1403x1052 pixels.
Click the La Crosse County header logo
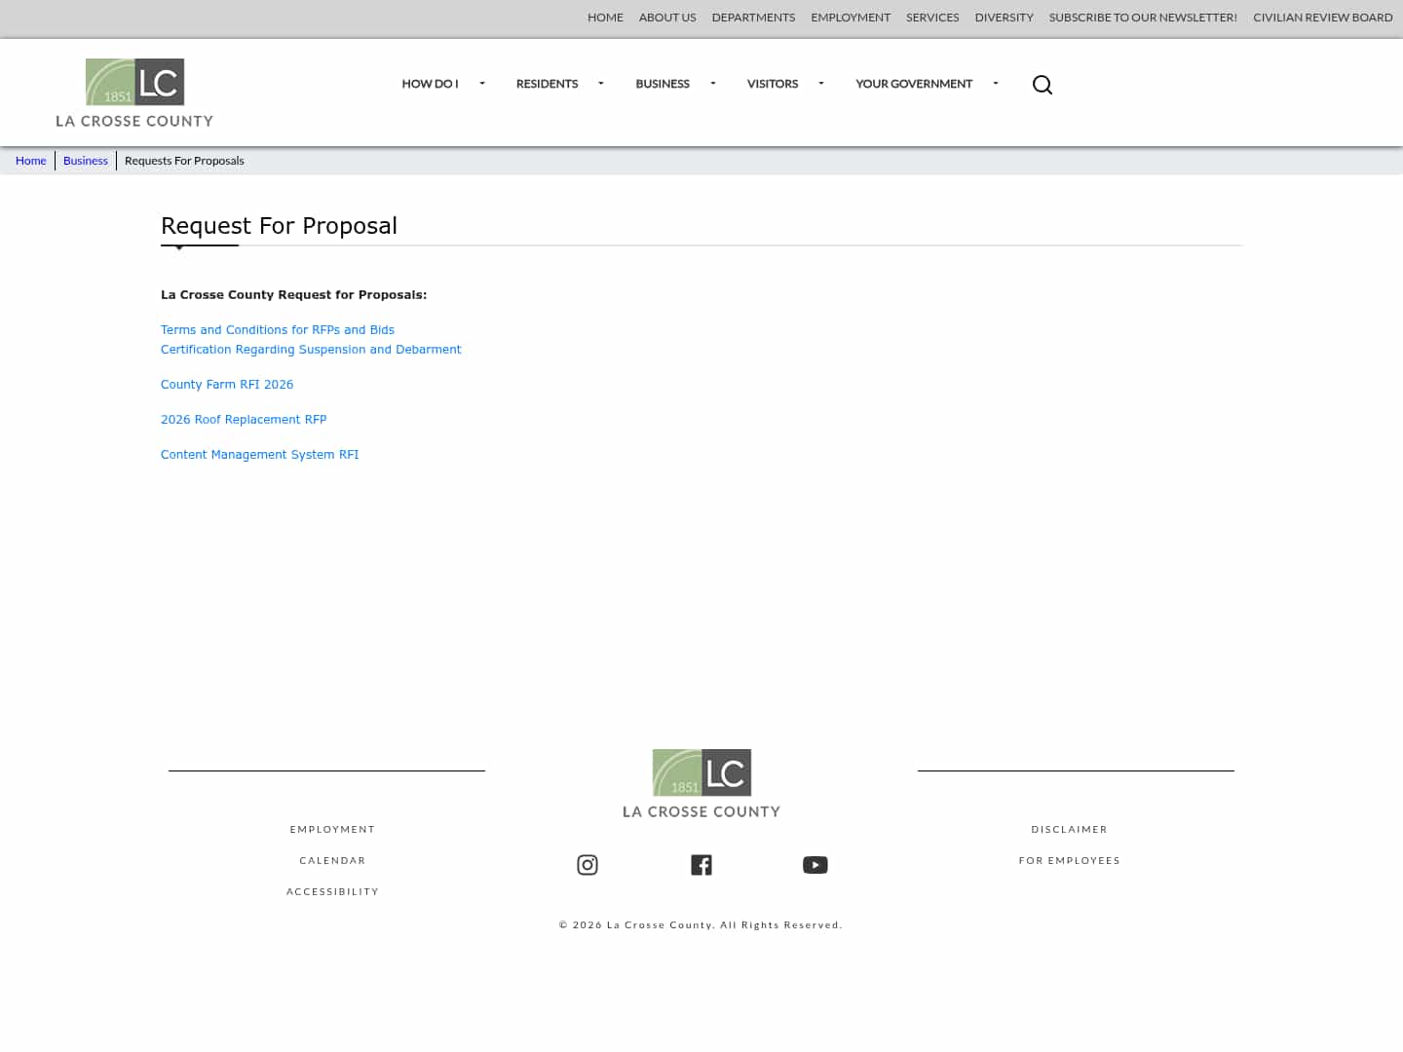tap(134, 93)
